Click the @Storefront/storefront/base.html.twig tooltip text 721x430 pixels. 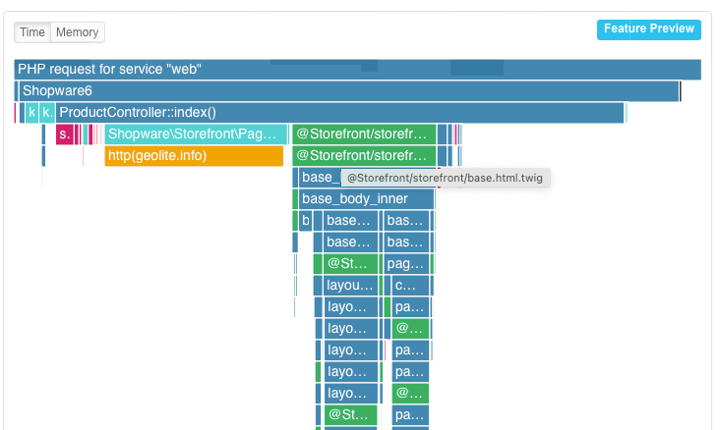point(445,178)
